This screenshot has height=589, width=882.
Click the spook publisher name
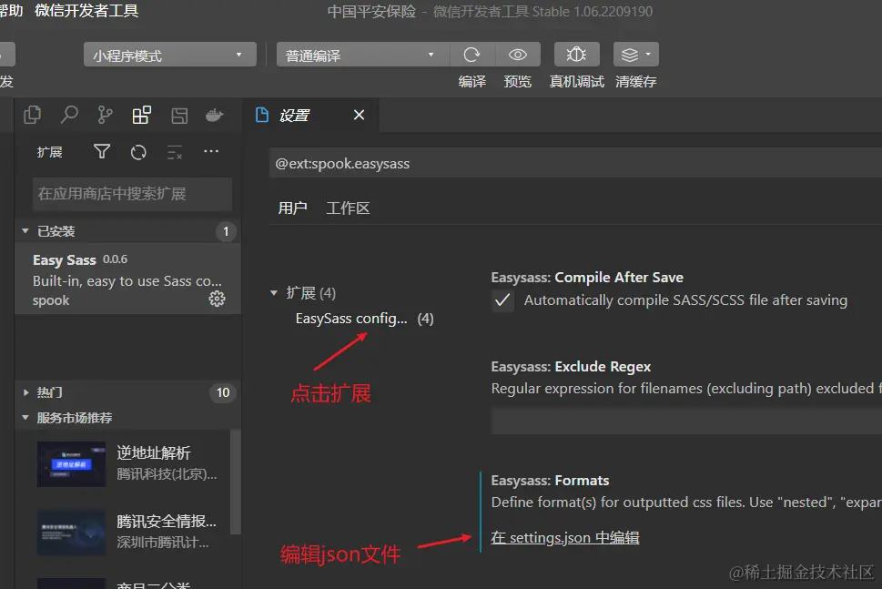click(51, 300)
